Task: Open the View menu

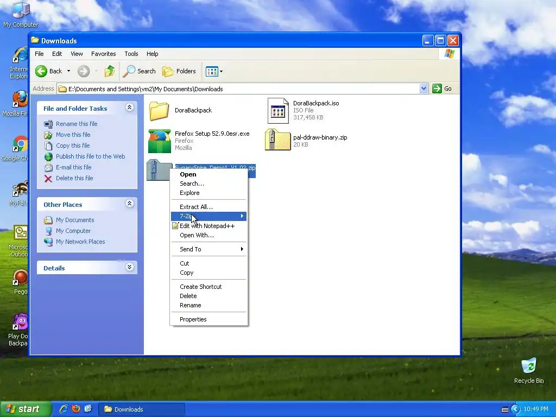Action: point(77,54)
